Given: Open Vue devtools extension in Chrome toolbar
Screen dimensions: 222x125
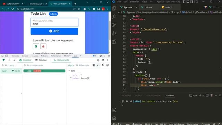Looking at the screenshot, I should pyautogui.click(x=89, y=9).
